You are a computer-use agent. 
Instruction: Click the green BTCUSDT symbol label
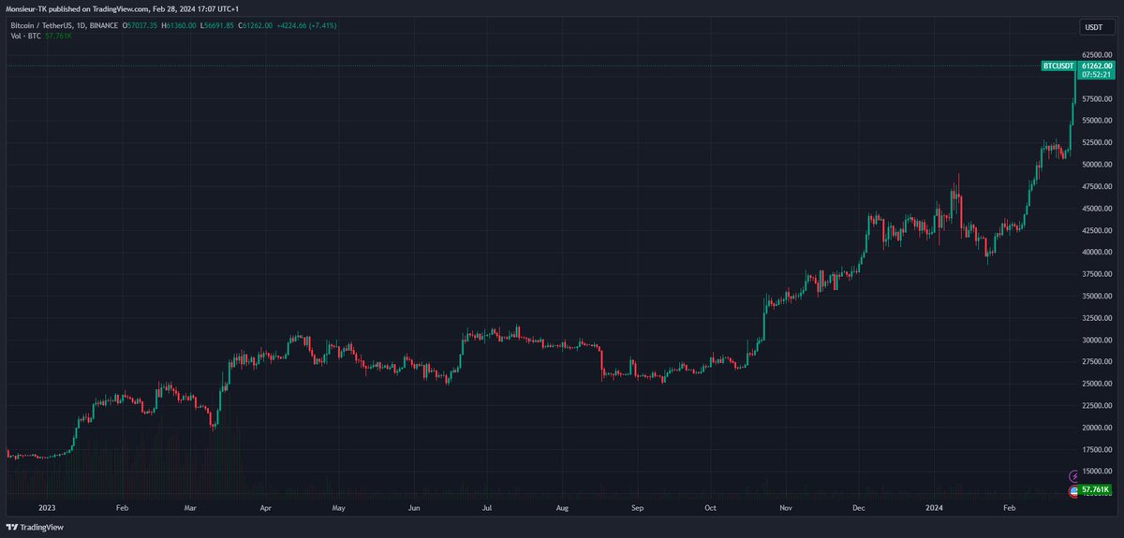point(1059,66)
